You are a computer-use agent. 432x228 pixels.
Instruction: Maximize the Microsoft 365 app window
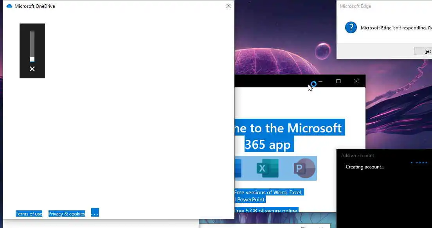click(x=338, y=81)
